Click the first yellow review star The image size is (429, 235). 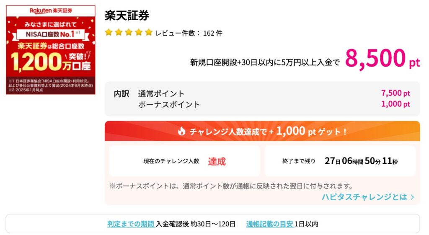(109, 33)
